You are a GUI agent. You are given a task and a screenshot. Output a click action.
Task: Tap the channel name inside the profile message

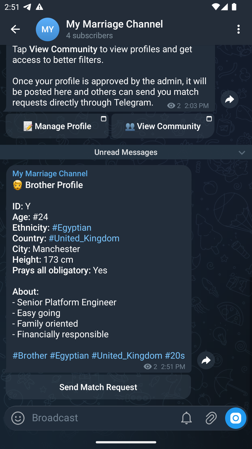coord(50,173)
